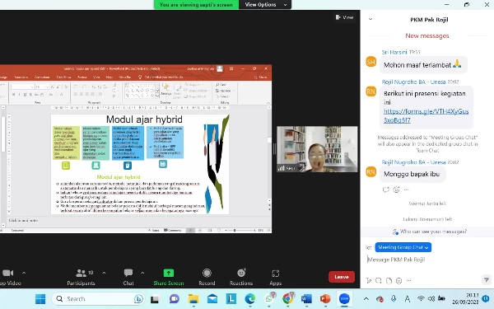Add emoji reaction to Monggo bapak ibu message

coord(396,190)
